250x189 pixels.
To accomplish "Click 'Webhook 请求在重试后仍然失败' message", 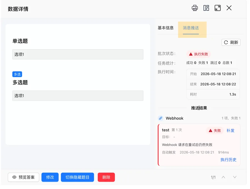I will coord(187,145).
